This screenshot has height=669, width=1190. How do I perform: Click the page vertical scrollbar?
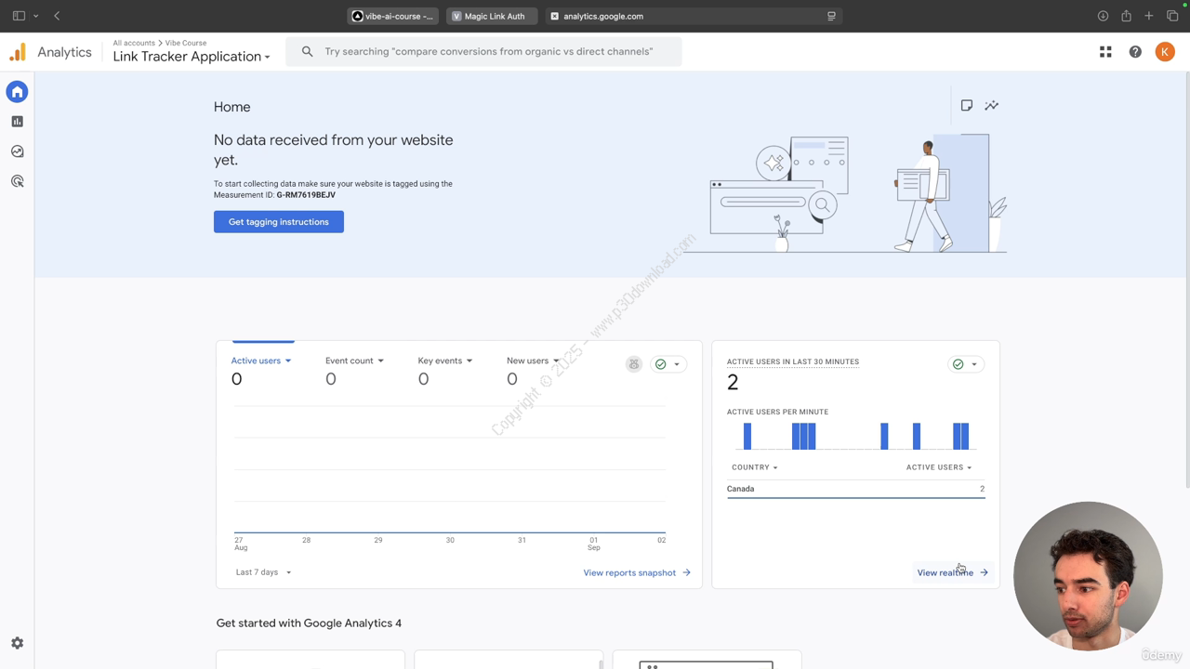[x=1185, y=279]
